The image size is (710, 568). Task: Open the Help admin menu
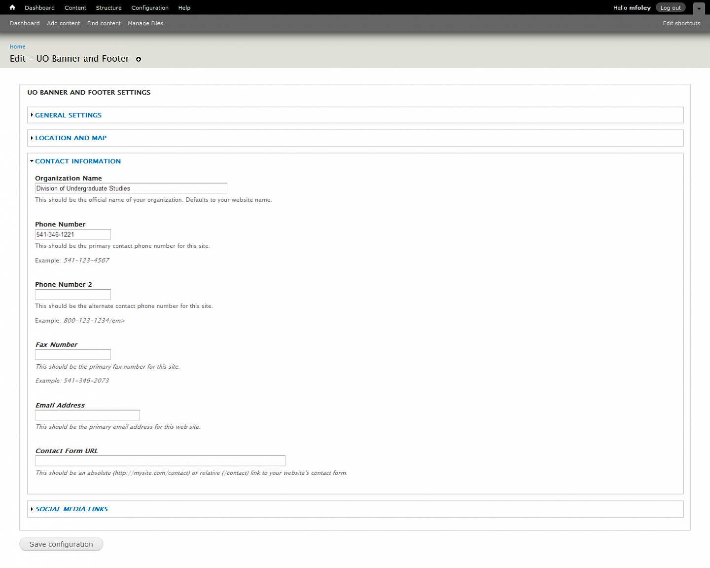tap(184, 8)
